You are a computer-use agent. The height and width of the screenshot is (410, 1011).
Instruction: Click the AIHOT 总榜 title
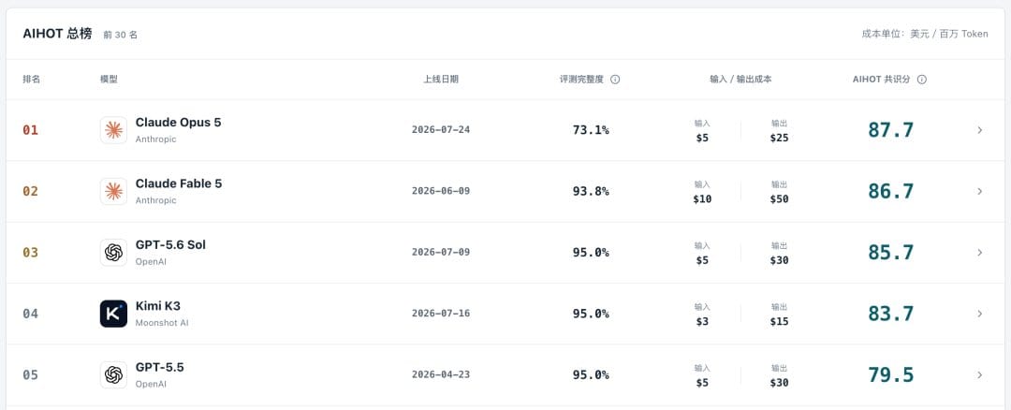point(57,34)
